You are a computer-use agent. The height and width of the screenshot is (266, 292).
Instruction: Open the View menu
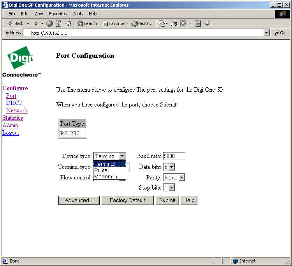(x=39, y=14)
